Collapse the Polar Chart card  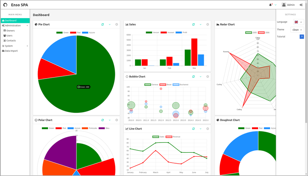pyautogui.click(x=110, y=120)
